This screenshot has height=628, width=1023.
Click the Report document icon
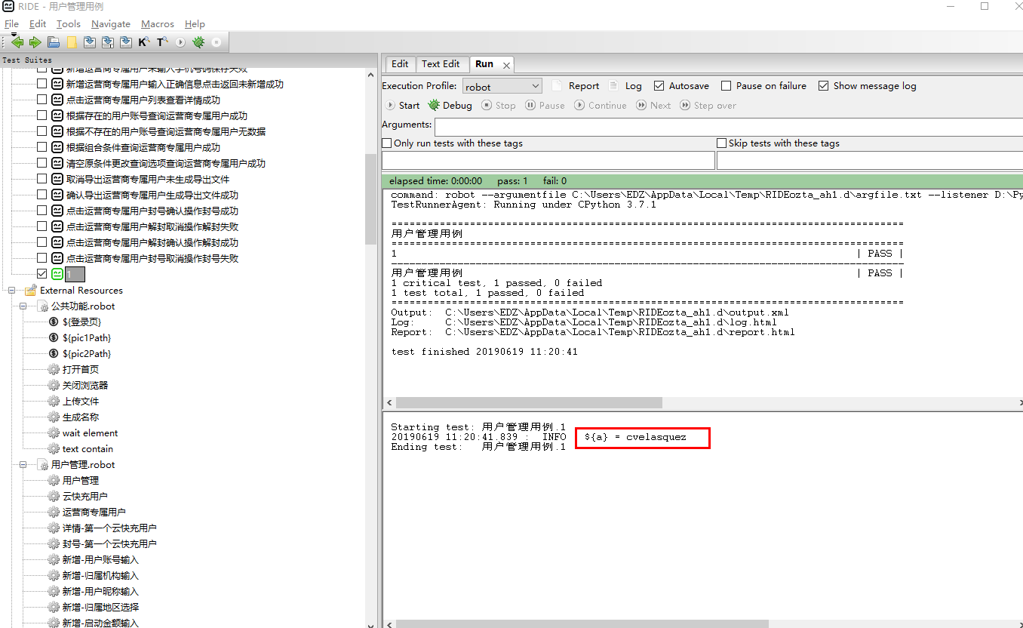[557, 85]
